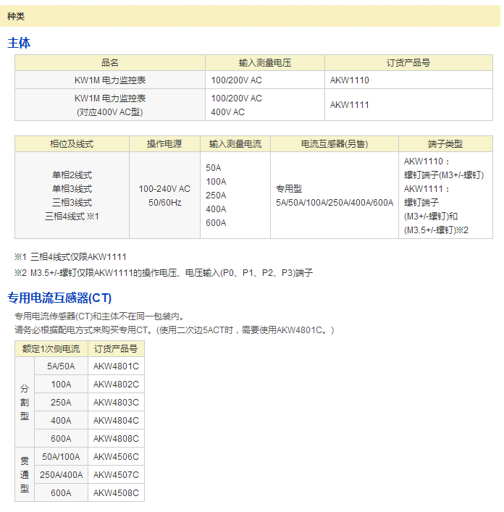Image resolution: width=504 pixels, height=512 pixels.
Task: Select product number AKW1111 in main table
Action: pyautogui.click(x=349, y=105)
